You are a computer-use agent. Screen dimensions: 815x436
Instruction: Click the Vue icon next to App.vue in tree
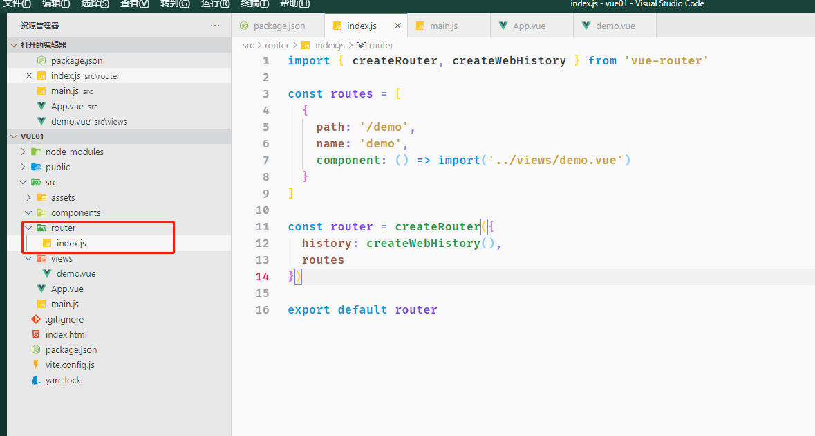[x=41, y=289]
